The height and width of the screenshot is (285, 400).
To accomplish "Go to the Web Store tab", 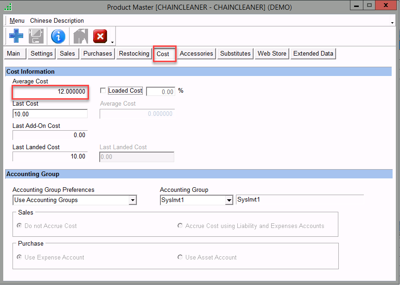I will 272,54.
